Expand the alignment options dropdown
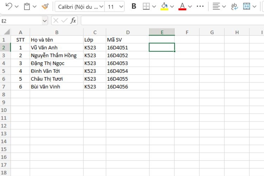Screen dimensions: 264x176 click(x=224, y=7)
